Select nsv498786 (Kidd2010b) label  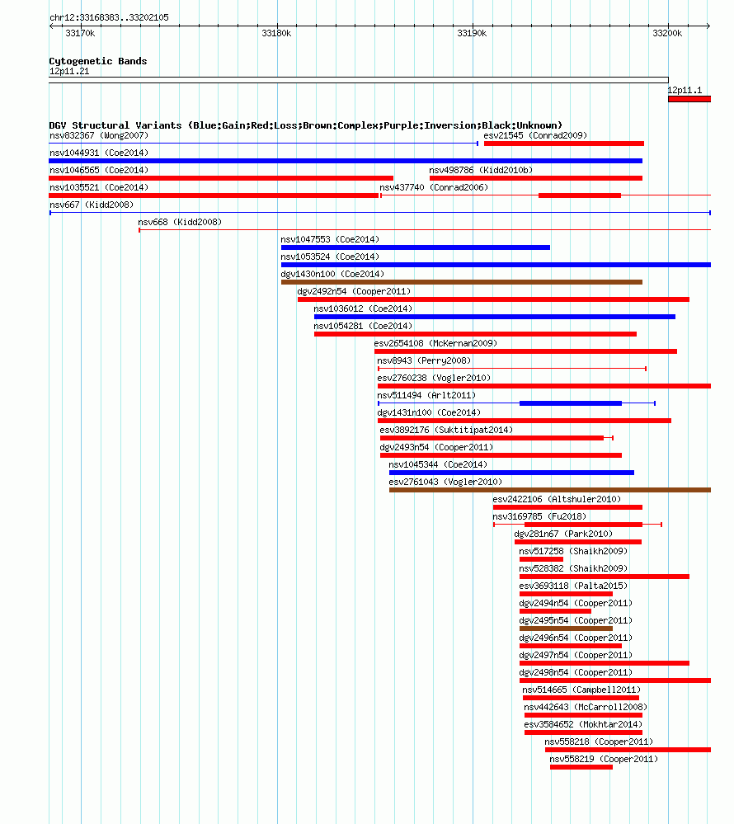(x=481, y=170)
